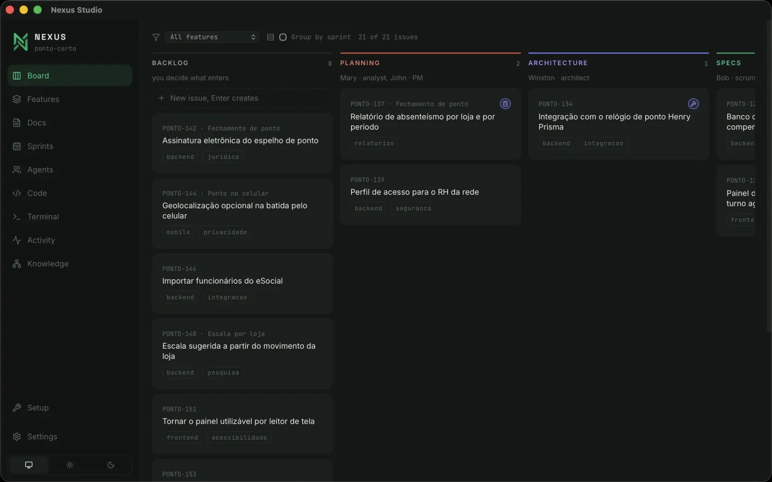Viewport: 772px width, 482px height.
Task: Click the juridico tag on PONTO-142
Action: tap(223, 157)
